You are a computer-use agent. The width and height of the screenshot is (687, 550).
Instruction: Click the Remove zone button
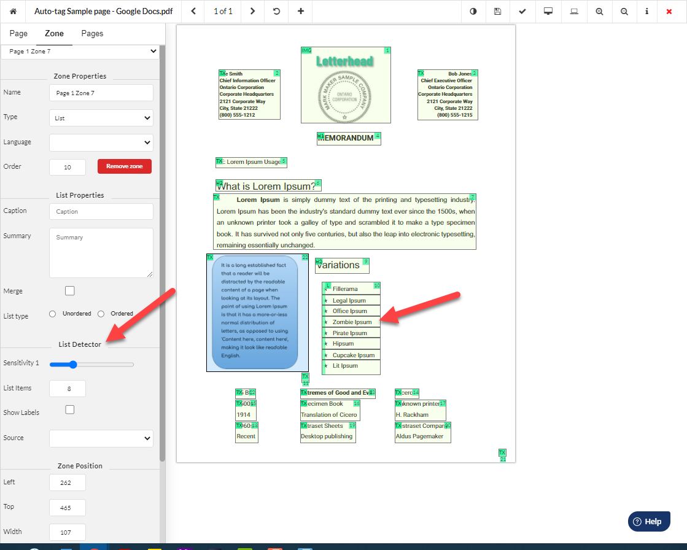point(124,166)
